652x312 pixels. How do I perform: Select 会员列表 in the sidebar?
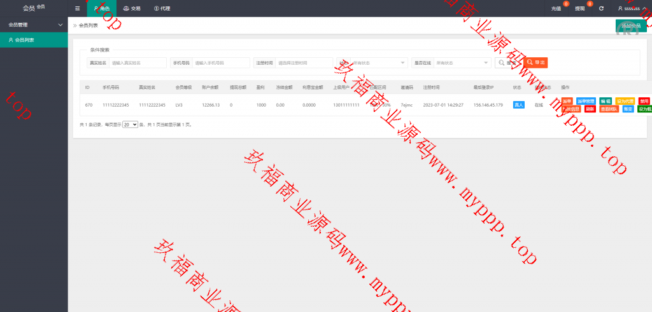(25, 39)
